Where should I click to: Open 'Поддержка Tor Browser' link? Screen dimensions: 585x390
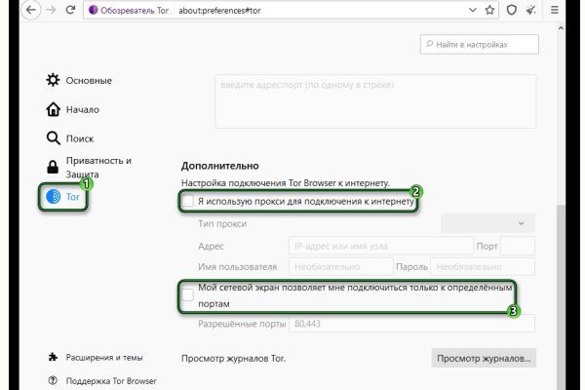click(110, 380)
